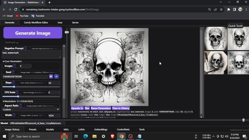Click the browser reload button
This screenshot has width=249, height=140.
pos(16,9)
